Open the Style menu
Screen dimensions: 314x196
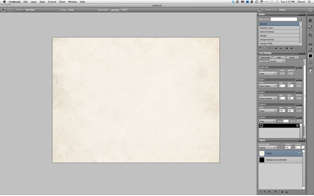pos(42,2)
